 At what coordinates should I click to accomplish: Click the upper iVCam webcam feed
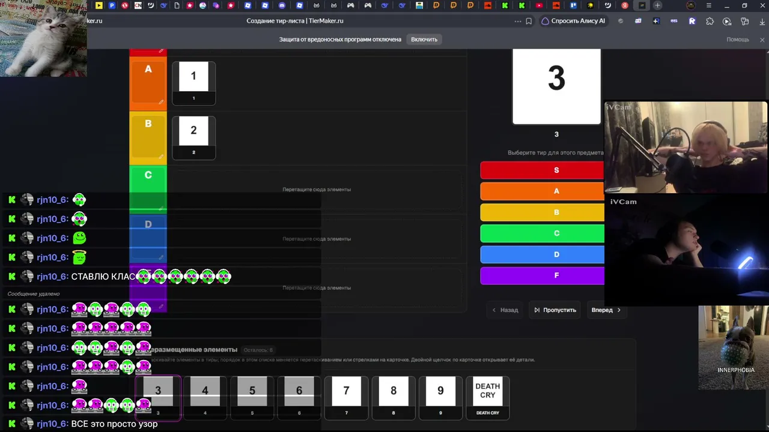coord(685,148)
